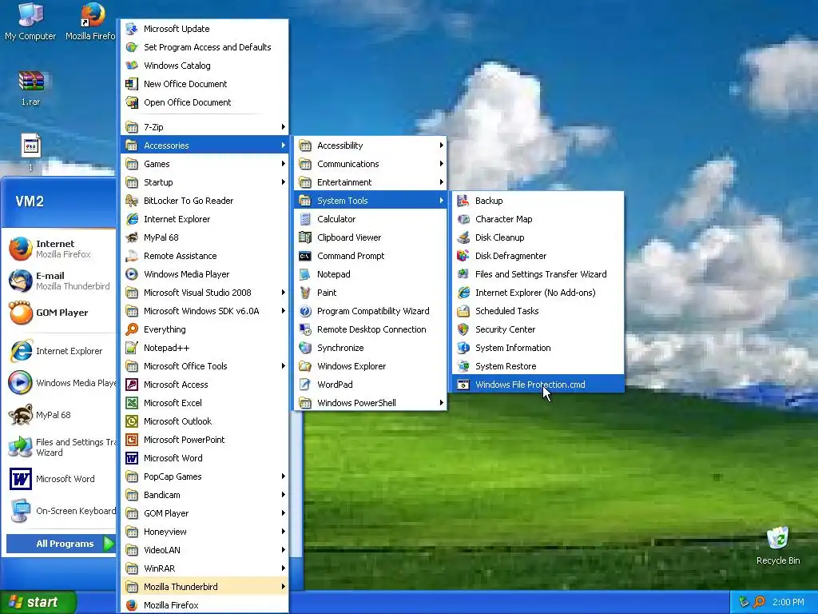The width and height of the screenshot is (818, 614).
Task: Open the Accessories menu folder
Action: coord(204,146)
